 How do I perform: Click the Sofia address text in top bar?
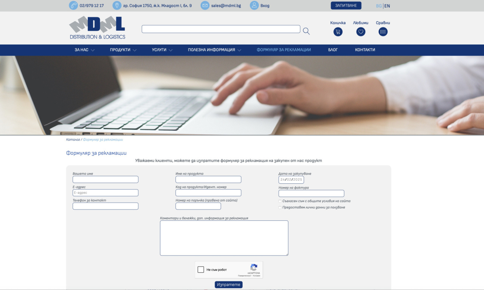[157, 6]
